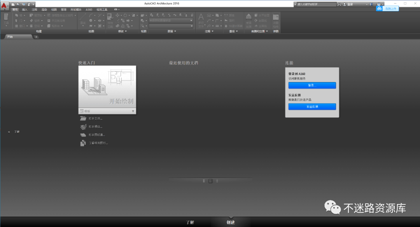Open the 样板 template dropdown

107,111
